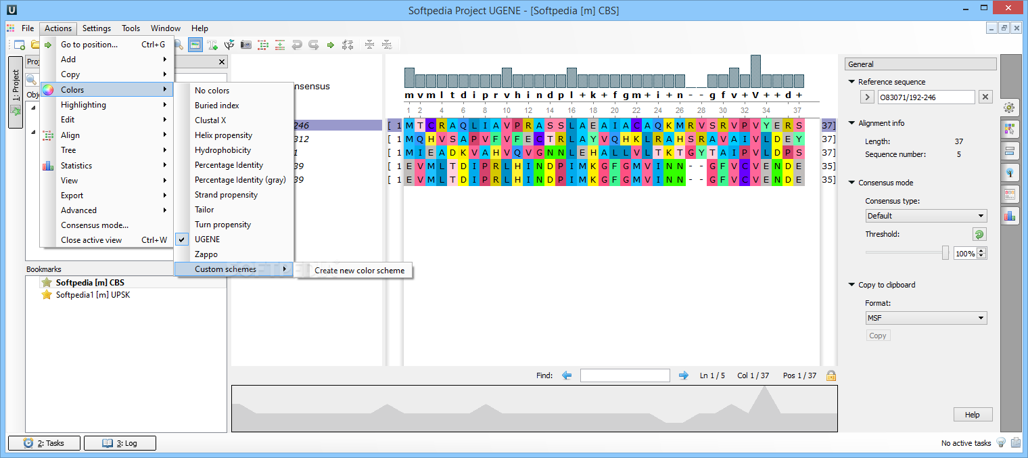The height and width of the screenshot is (458, 1028).
Task: Open the statistics bar chart side tab
Action: point(1009,215)
